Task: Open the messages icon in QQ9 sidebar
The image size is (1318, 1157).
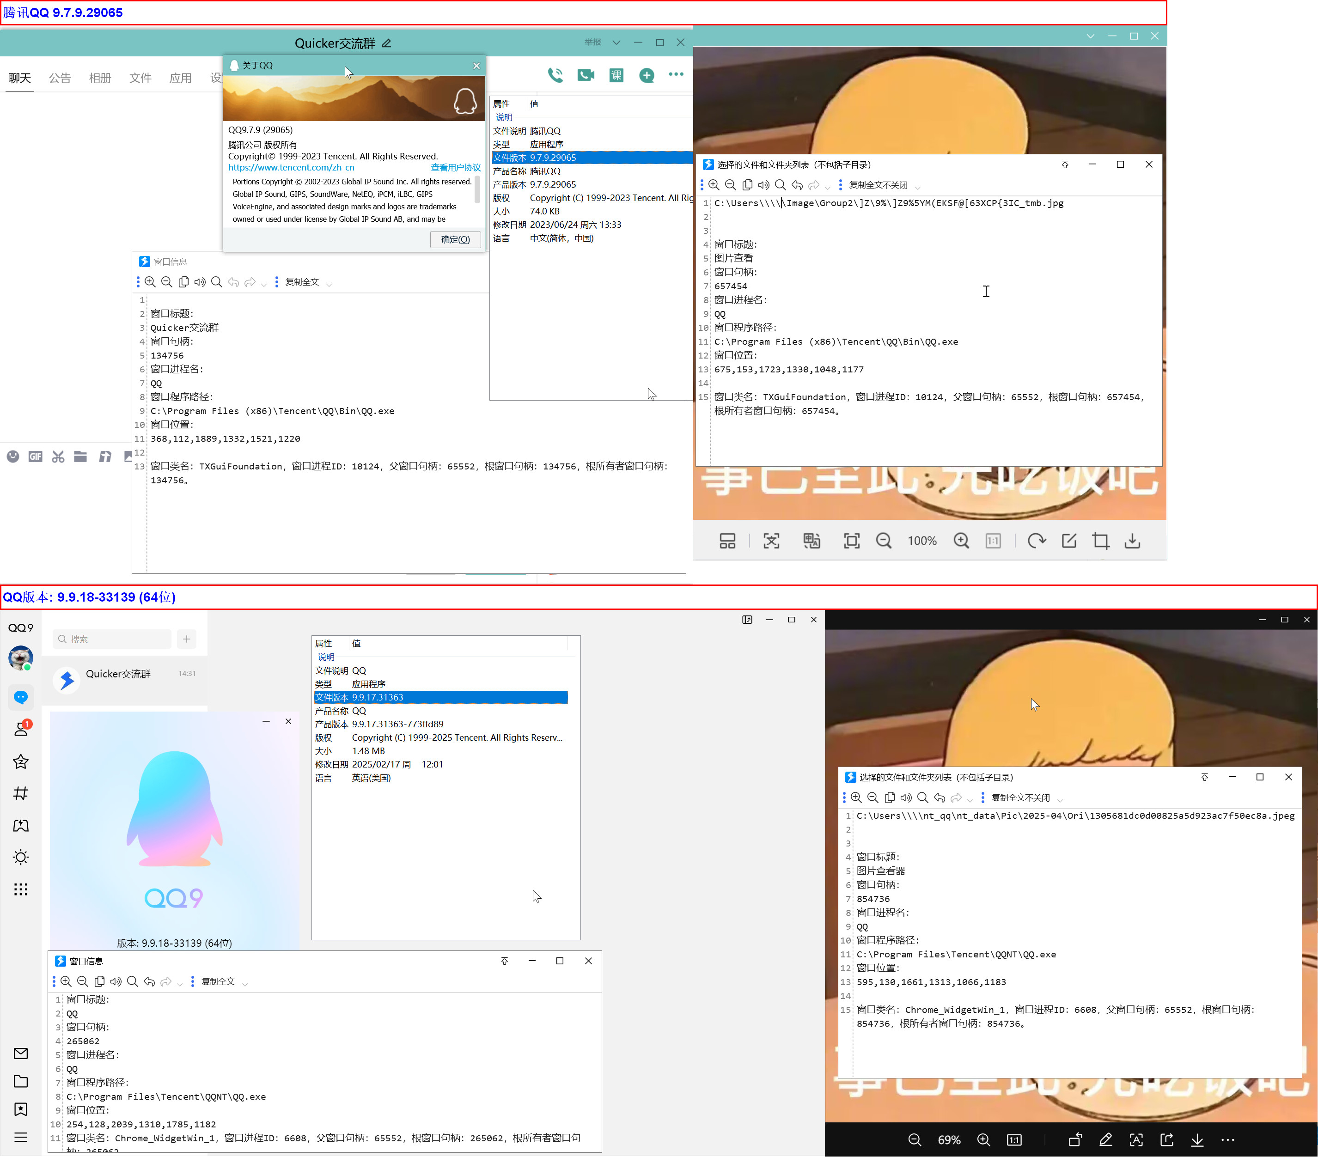Action: (21, 697)
